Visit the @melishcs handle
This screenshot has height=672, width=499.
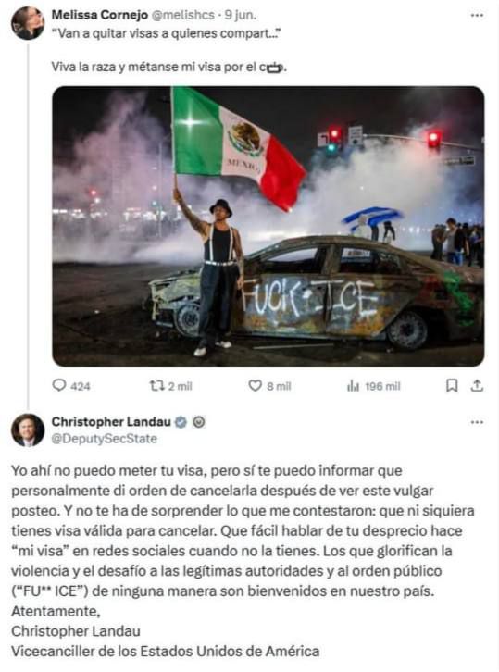182,15
